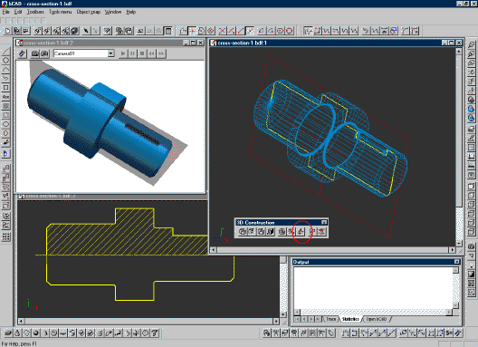
Task: Toggle the pressed window-layout button in the top toolbar
Action: (168, 31)
